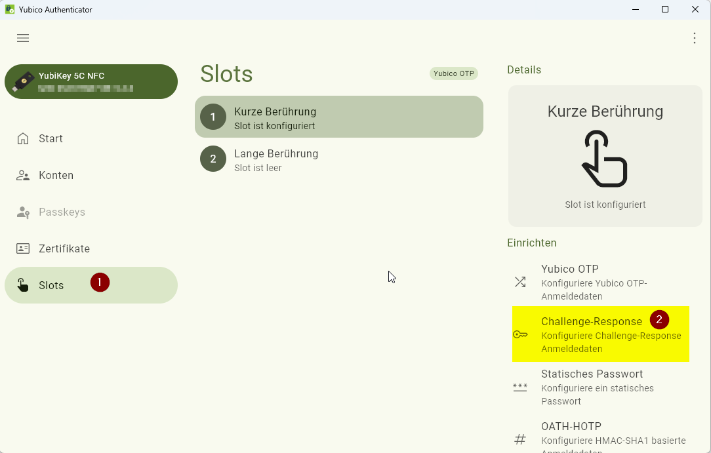
Task: Click the Passkeys icon
Action: (x=23, y=212)
